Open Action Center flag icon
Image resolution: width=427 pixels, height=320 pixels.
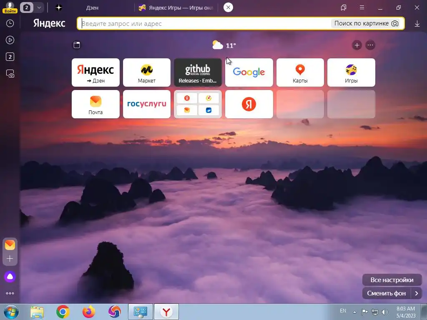tap(364, 312)
